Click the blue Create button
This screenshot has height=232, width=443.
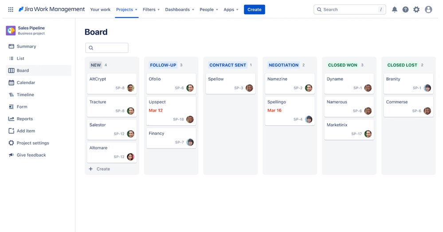[x=254, y=10]
